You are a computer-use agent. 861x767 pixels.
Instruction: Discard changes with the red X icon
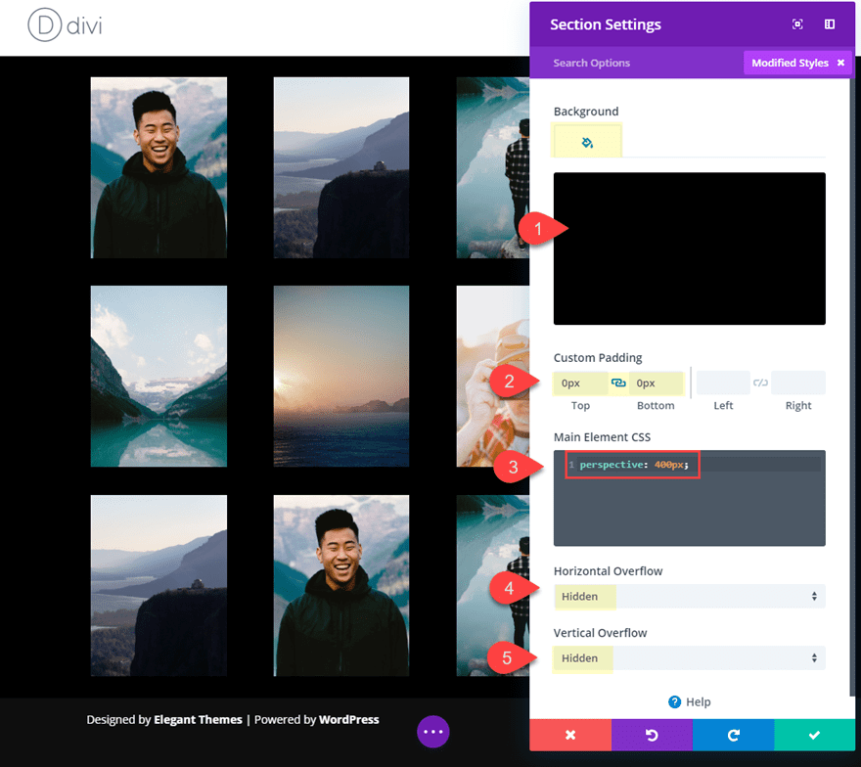click(569, 735)
